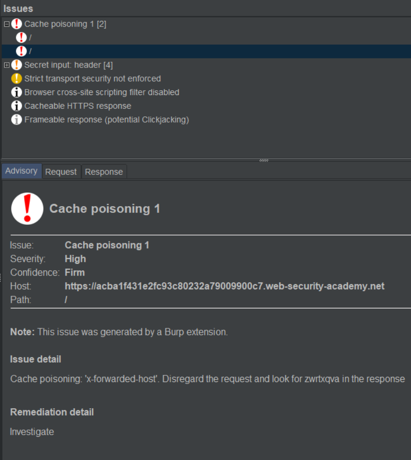411x460 pixels.
Task: Collapse the Cache poisoning 1 tree group
Action: 7,24
